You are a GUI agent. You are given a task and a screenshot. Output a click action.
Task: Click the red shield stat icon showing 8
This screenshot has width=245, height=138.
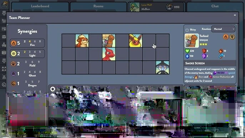tap(204, 51)
